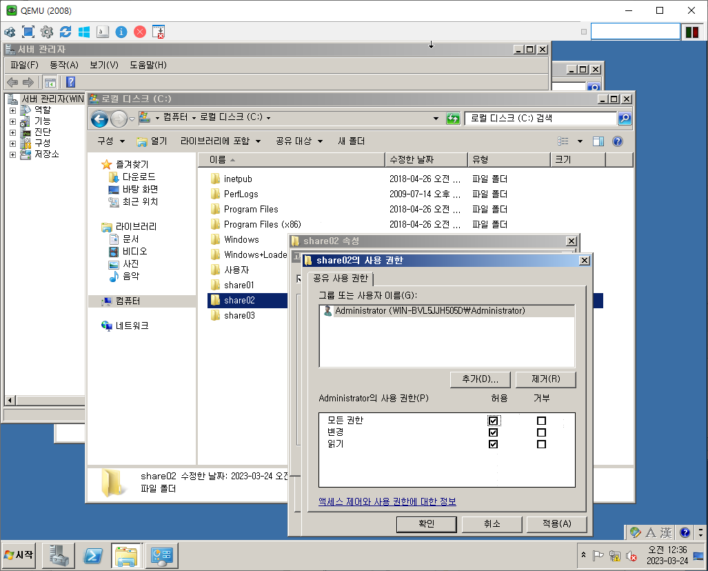Click the Explorer search magnifier icon
708x571 pixels.
pos(625,119)
